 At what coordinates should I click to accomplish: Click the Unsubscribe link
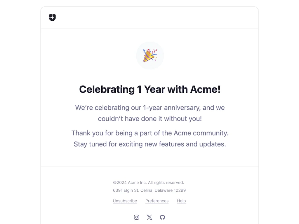(x=125, y=201)
